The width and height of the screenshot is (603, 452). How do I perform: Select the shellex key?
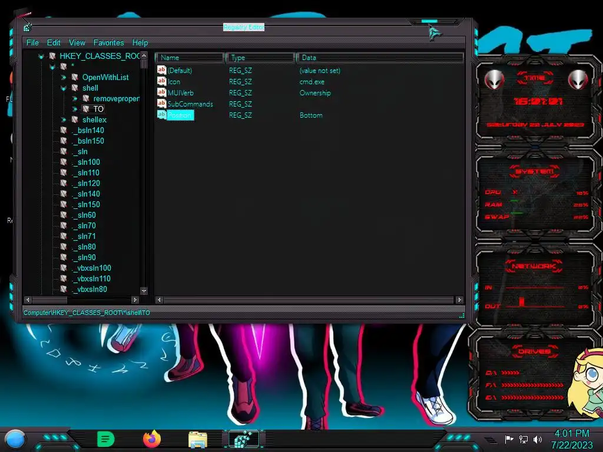[x=94, y=120]
